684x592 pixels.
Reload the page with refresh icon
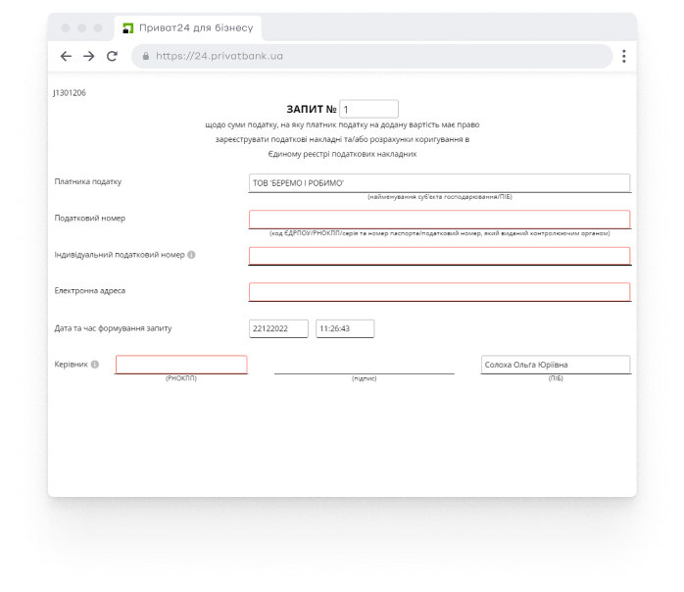[113, 56]
